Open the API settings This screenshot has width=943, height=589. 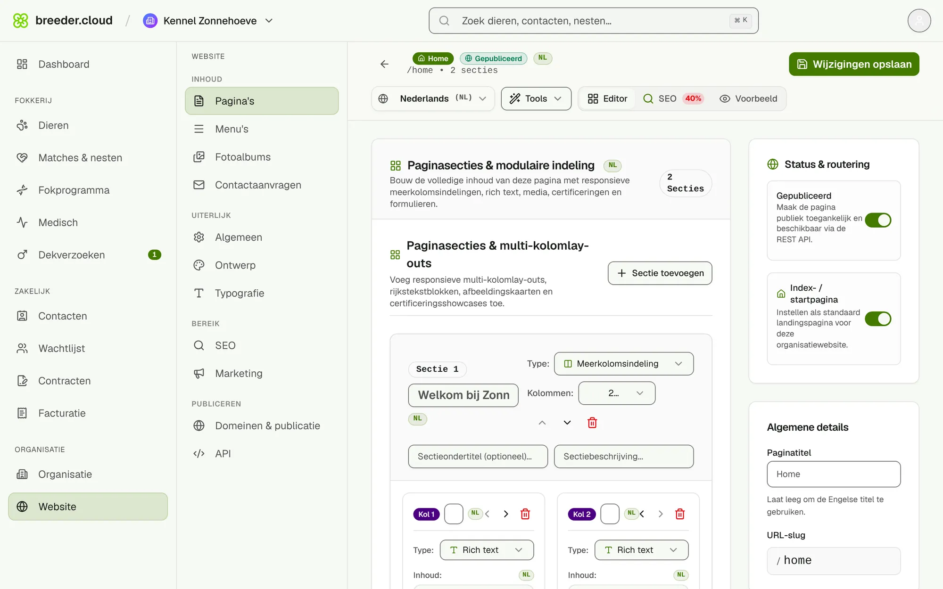pyautogui.click(x=262, y=454)
